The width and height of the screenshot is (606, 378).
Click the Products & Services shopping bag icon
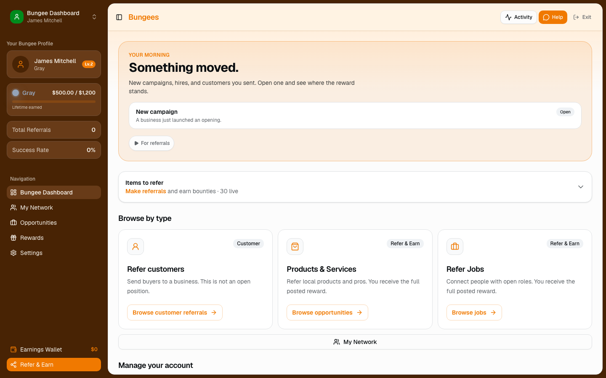point(295,247)
